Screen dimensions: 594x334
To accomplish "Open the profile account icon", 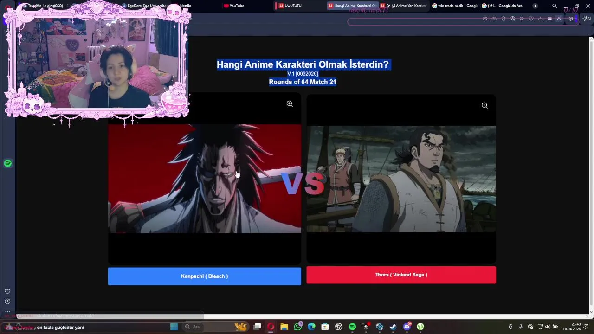I will click(559, 19).
